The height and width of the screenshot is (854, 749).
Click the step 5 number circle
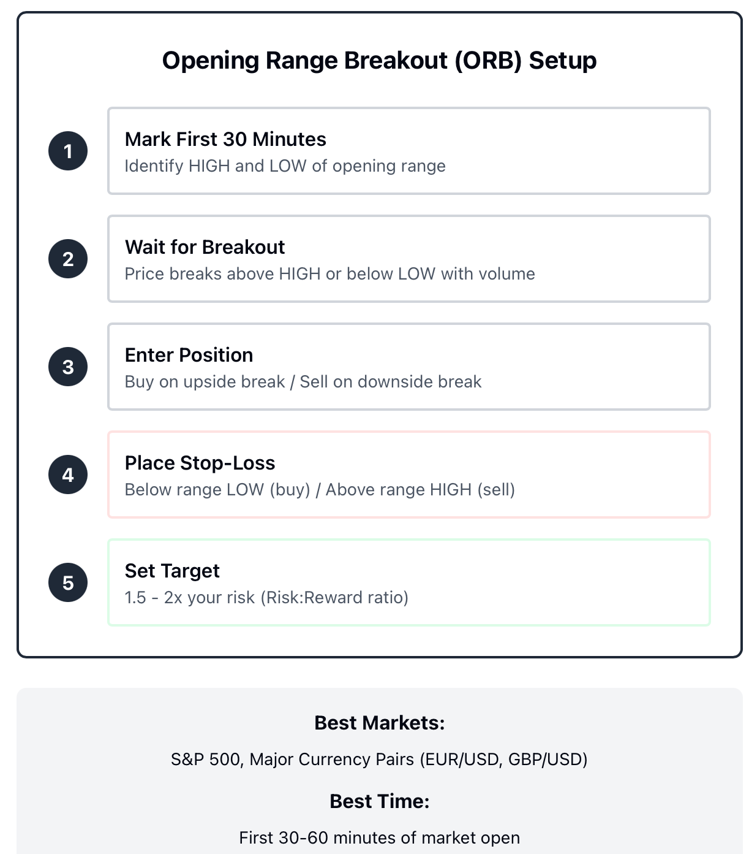[x=68, y=582]
